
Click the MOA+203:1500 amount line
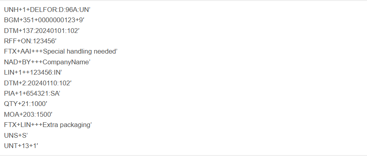(28, 114)
